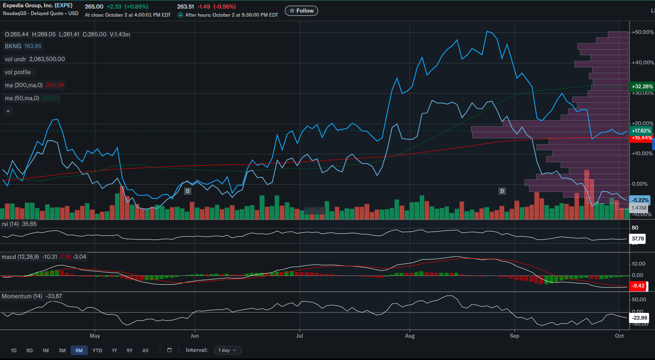
Task: Open the BKNG comparison legend
Action: 23,46
